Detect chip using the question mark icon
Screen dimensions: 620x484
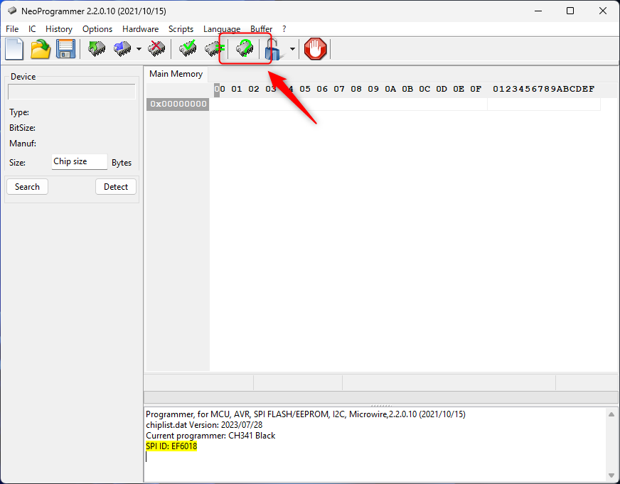[x=245, y=49]
